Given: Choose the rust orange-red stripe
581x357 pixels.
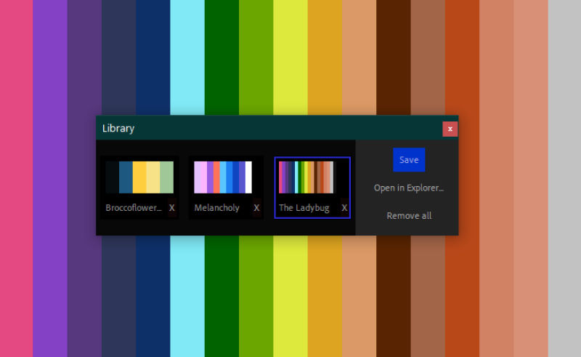Looking at the screenshot, I should pyautogui.click(x=462, y=58).
